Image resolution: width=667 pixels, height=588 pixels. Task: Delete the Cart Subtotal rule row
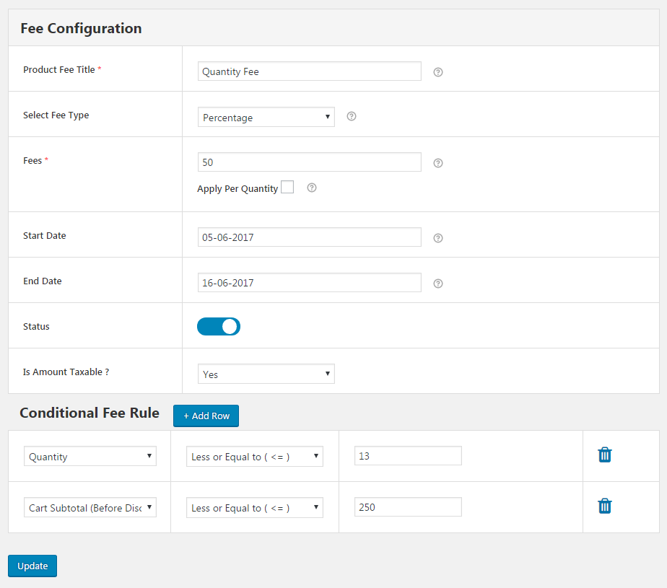click(605, 506)
